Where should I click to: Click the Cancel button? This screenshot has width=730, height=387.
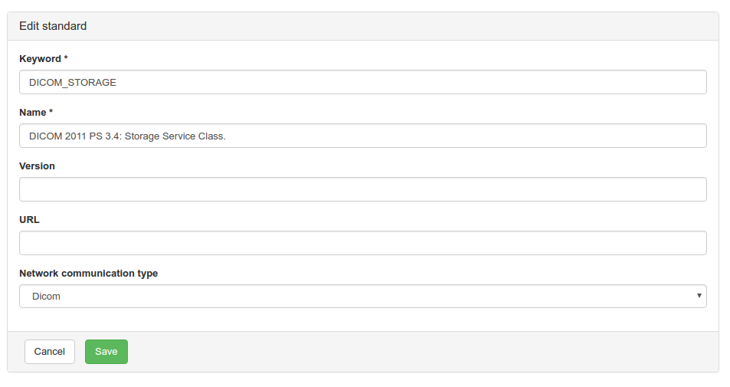pos(50,352)
